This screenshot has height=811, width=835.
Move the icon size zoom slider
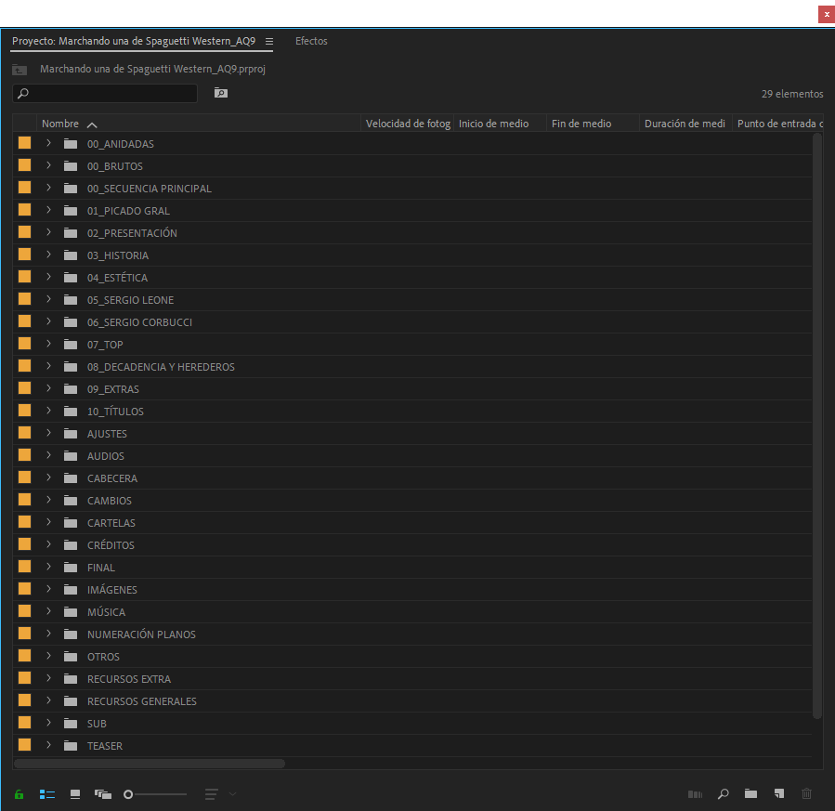(128, 794)
